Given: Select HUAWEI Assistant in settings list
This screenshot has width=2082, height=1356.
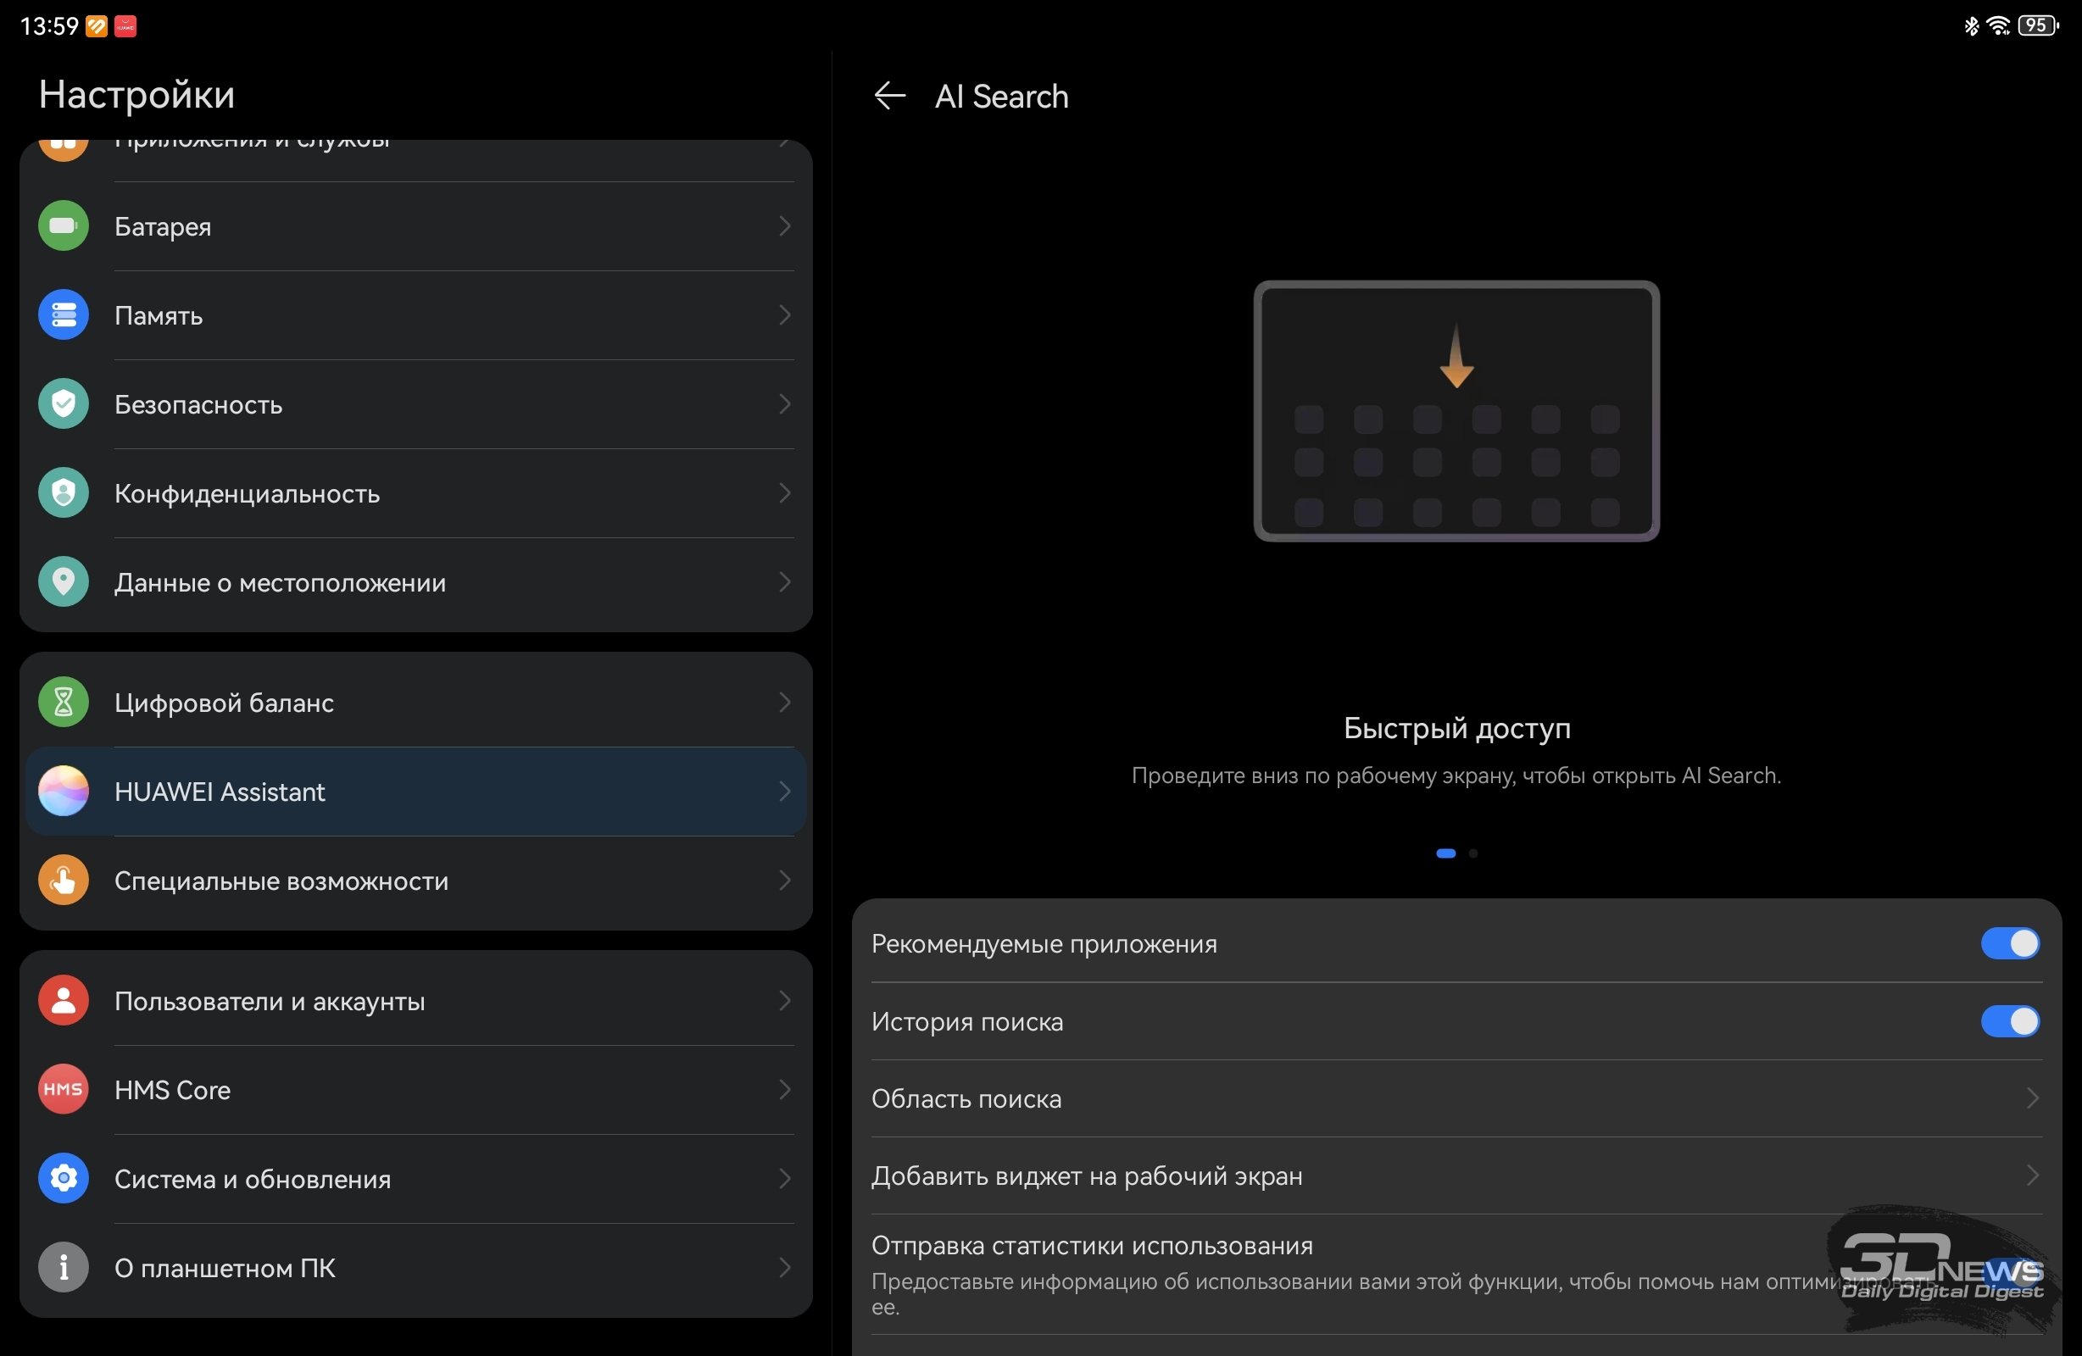Looking at the screenshot, I should point(415,792).
